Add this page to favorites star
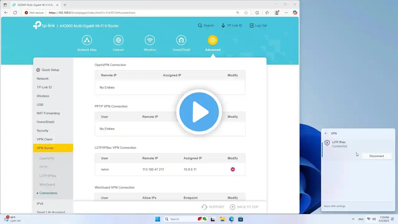 pyautogui.click(x=246, y=13)
